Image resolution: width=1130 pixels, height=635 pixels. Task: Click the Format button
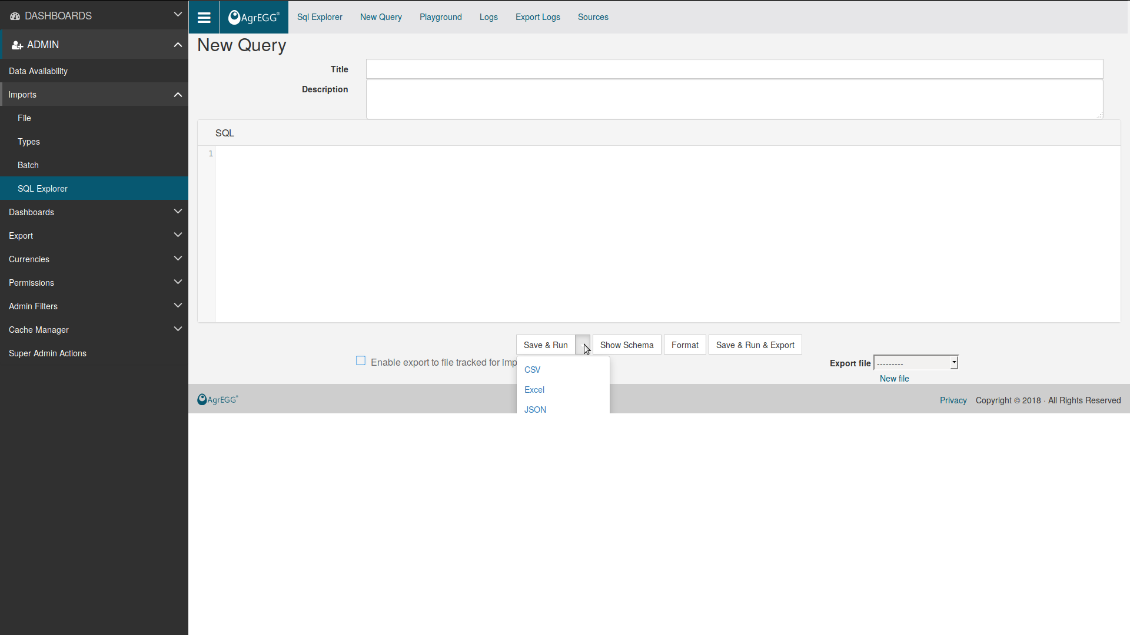point(685,345)
